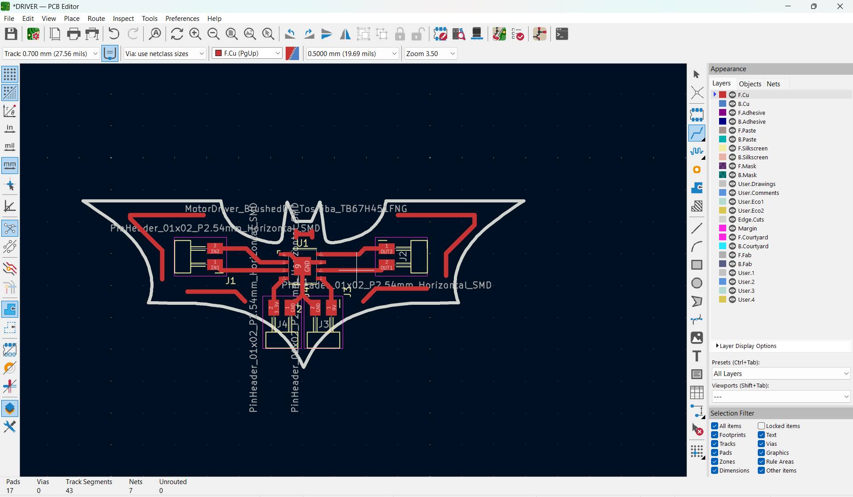
Task: Uncheck Locked items in Selection Filter
Action: [761, 426]
